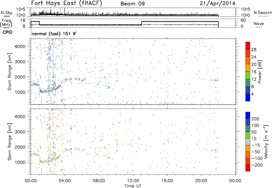
Task: Click the "Time UT" axis title
Action: point(133,186)
